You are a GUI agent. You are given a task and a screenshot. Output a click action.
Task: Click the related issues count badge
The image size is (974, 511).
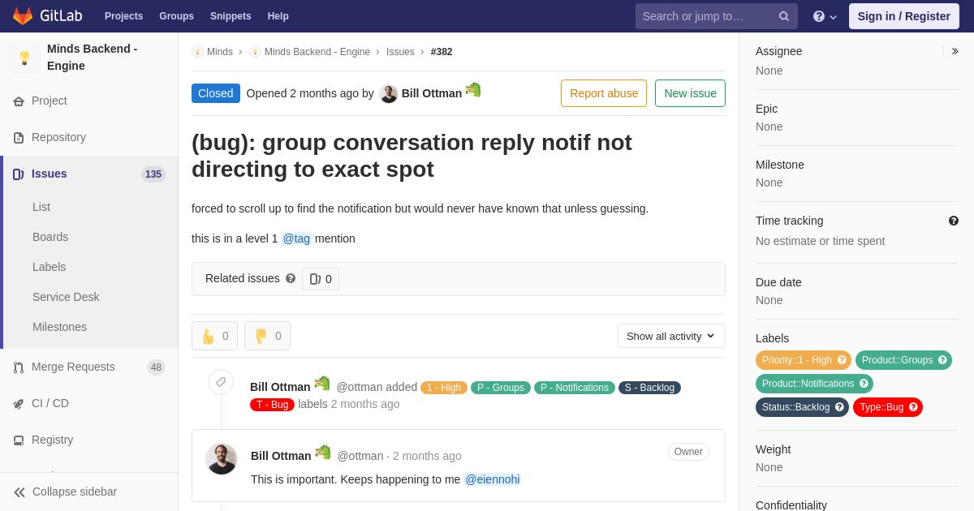coord(321,279)
